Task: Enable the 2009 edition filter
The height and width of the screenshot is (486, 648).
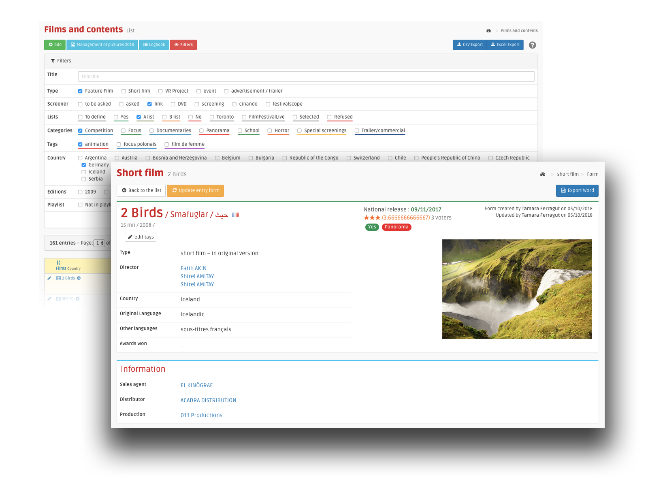Action: coord(80,192)
